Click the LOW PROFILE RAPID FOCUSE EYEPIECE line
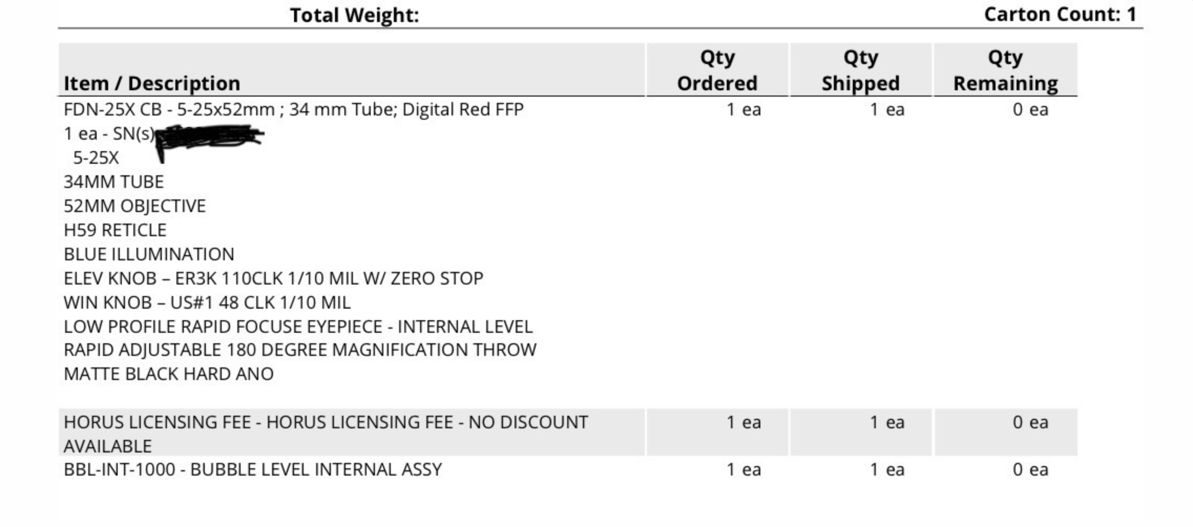The height and width of the screenshot is (527, 1193). click(298, 326)
